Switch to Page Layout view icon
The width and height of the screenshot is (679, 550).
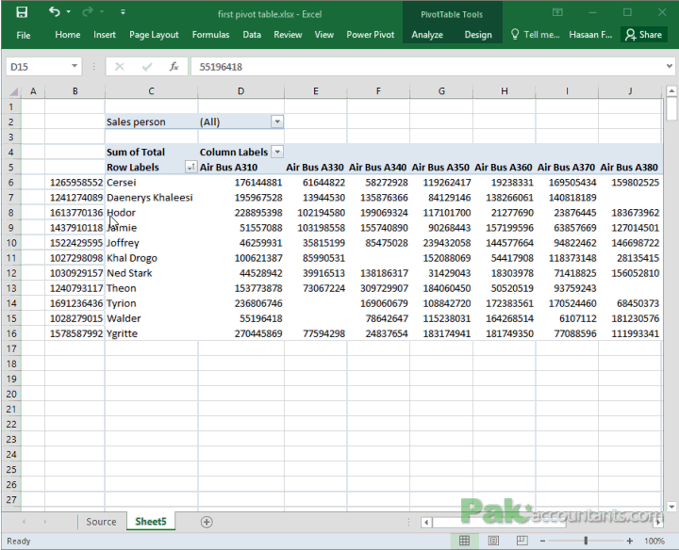[x=493, y=541]
